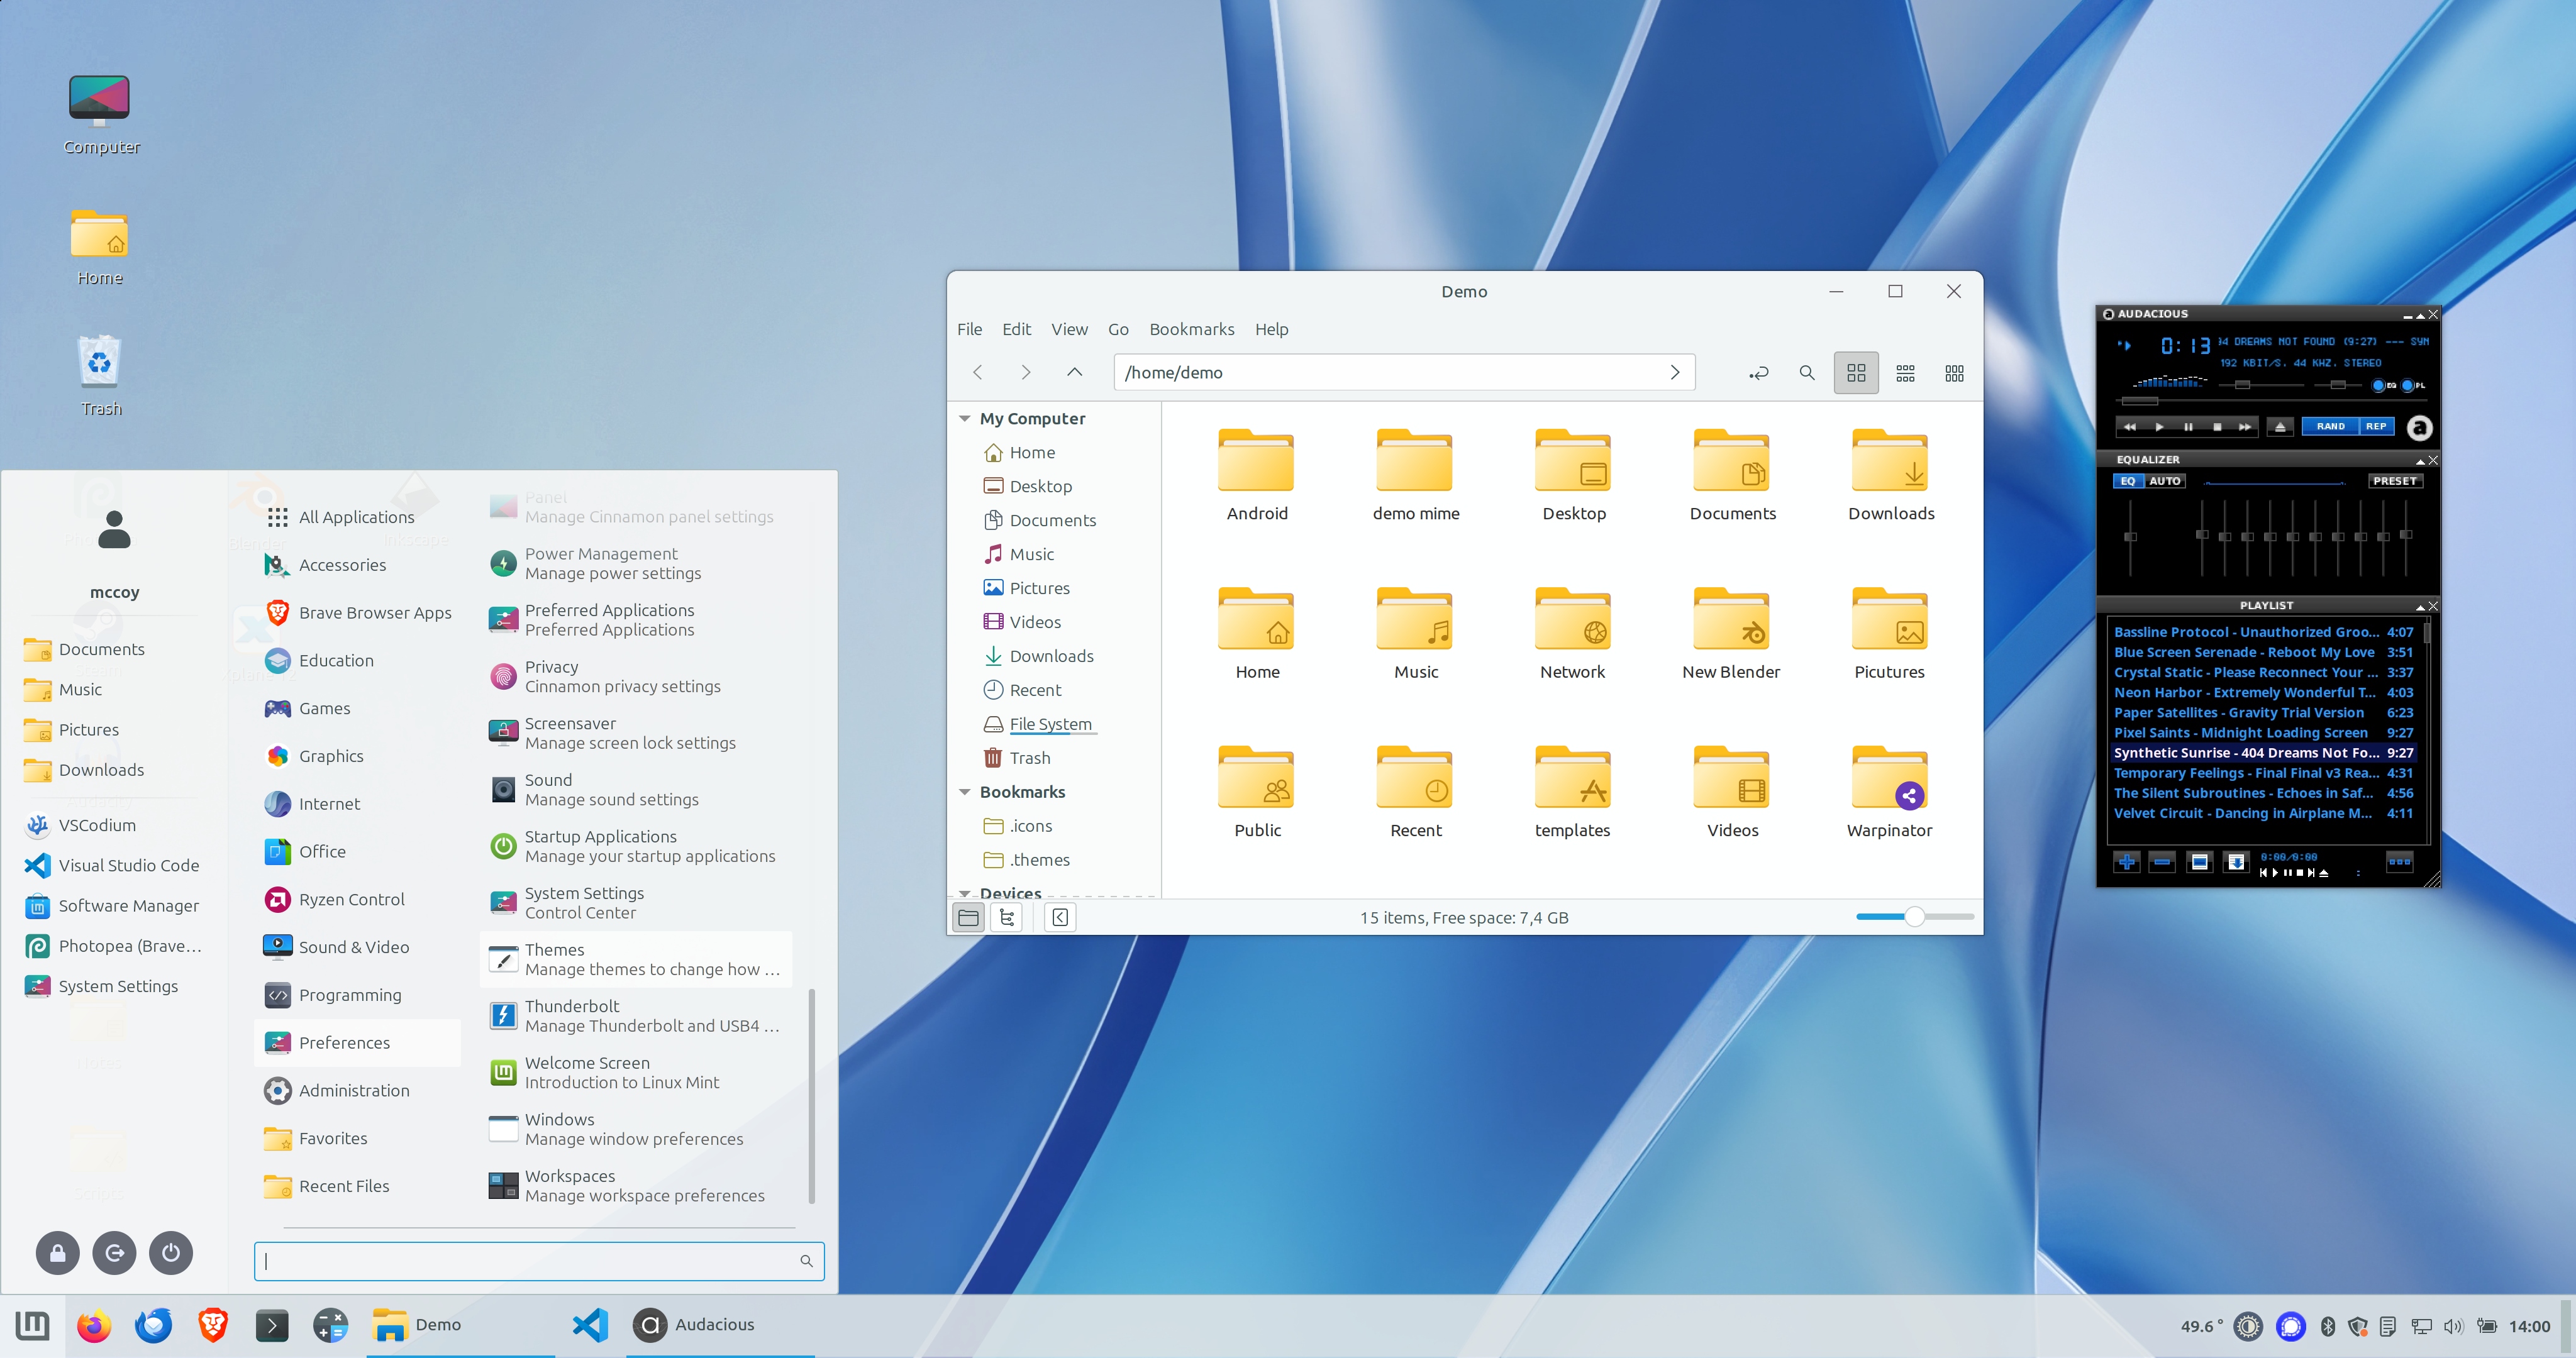Toggle the EQ button in Equalizer

click(x=2128, y=481)
